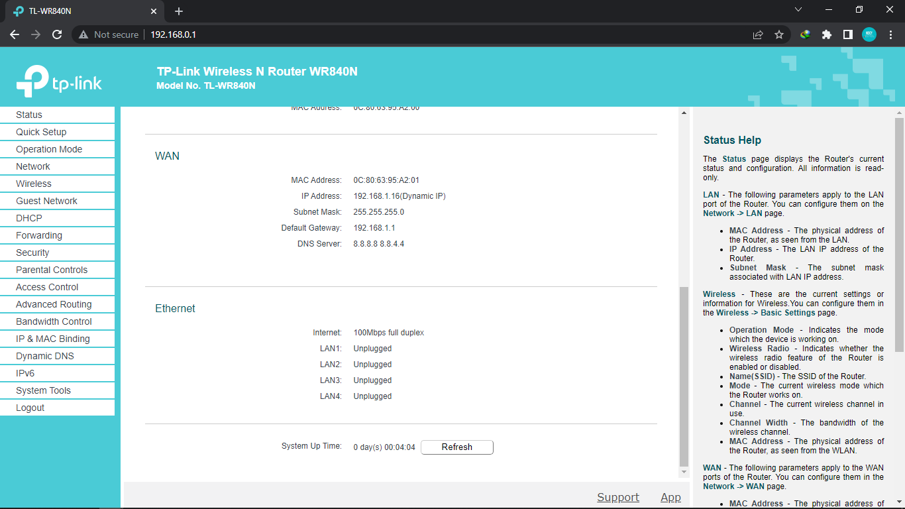This screenshot has width=905, height=509.
Task: Click Logout in the sidebar
Action: [57, 408]
